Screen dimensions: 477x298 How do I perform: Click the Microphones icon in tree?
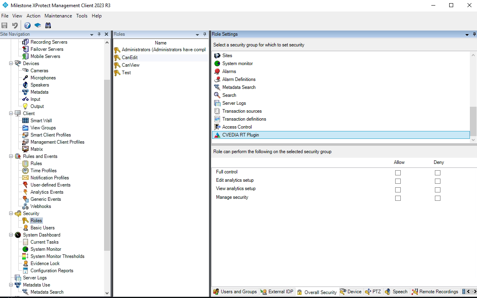pyautogui.click(x=25, y=78)
